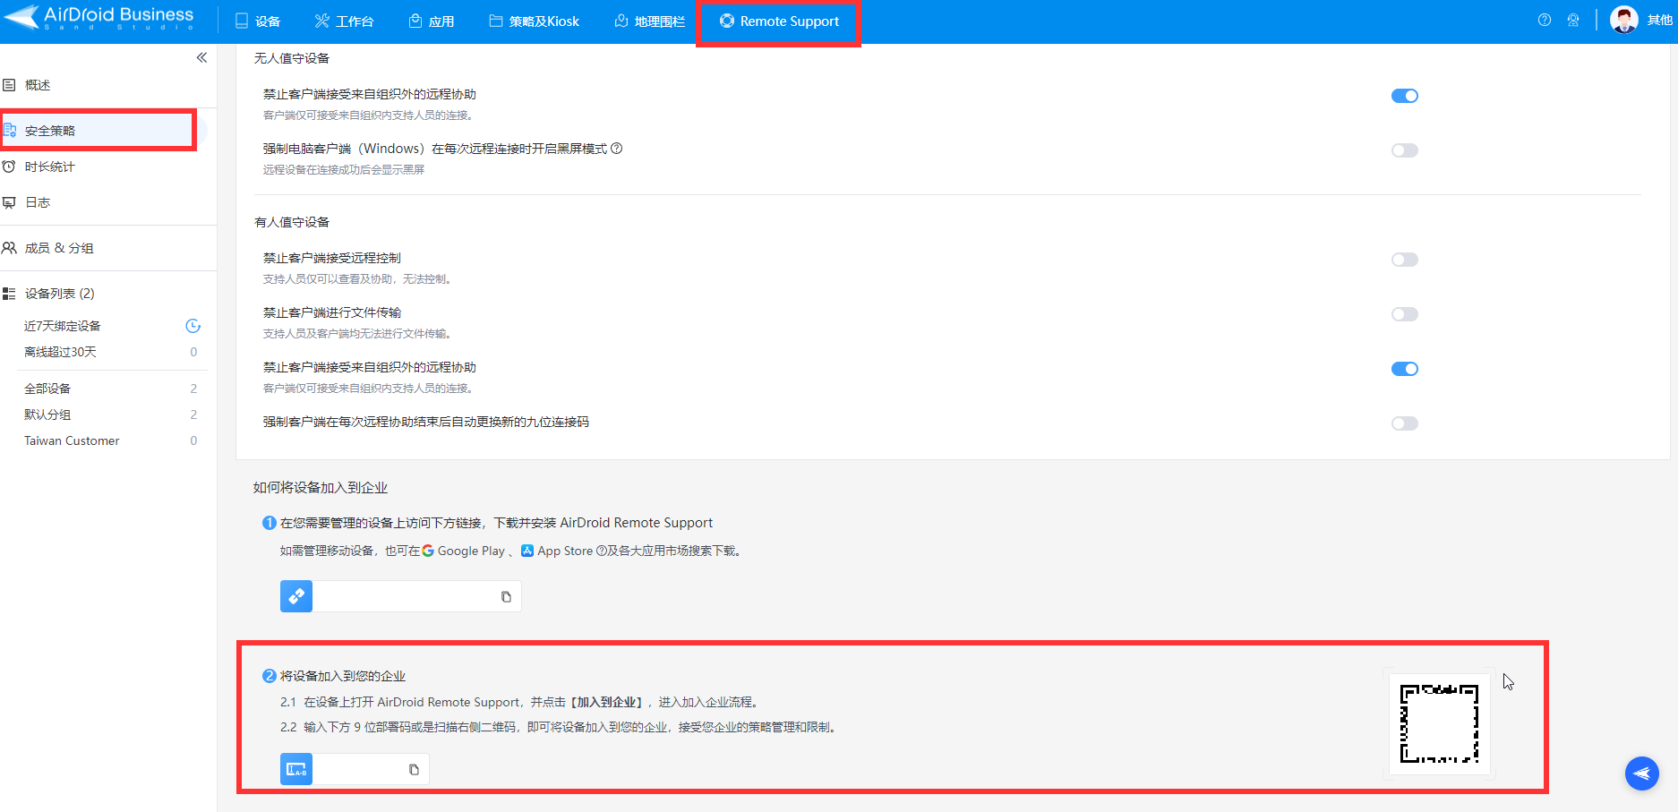Copy the deployment code
The height and width of the screenshot is (812, 1678).
[x=414, y=770]
